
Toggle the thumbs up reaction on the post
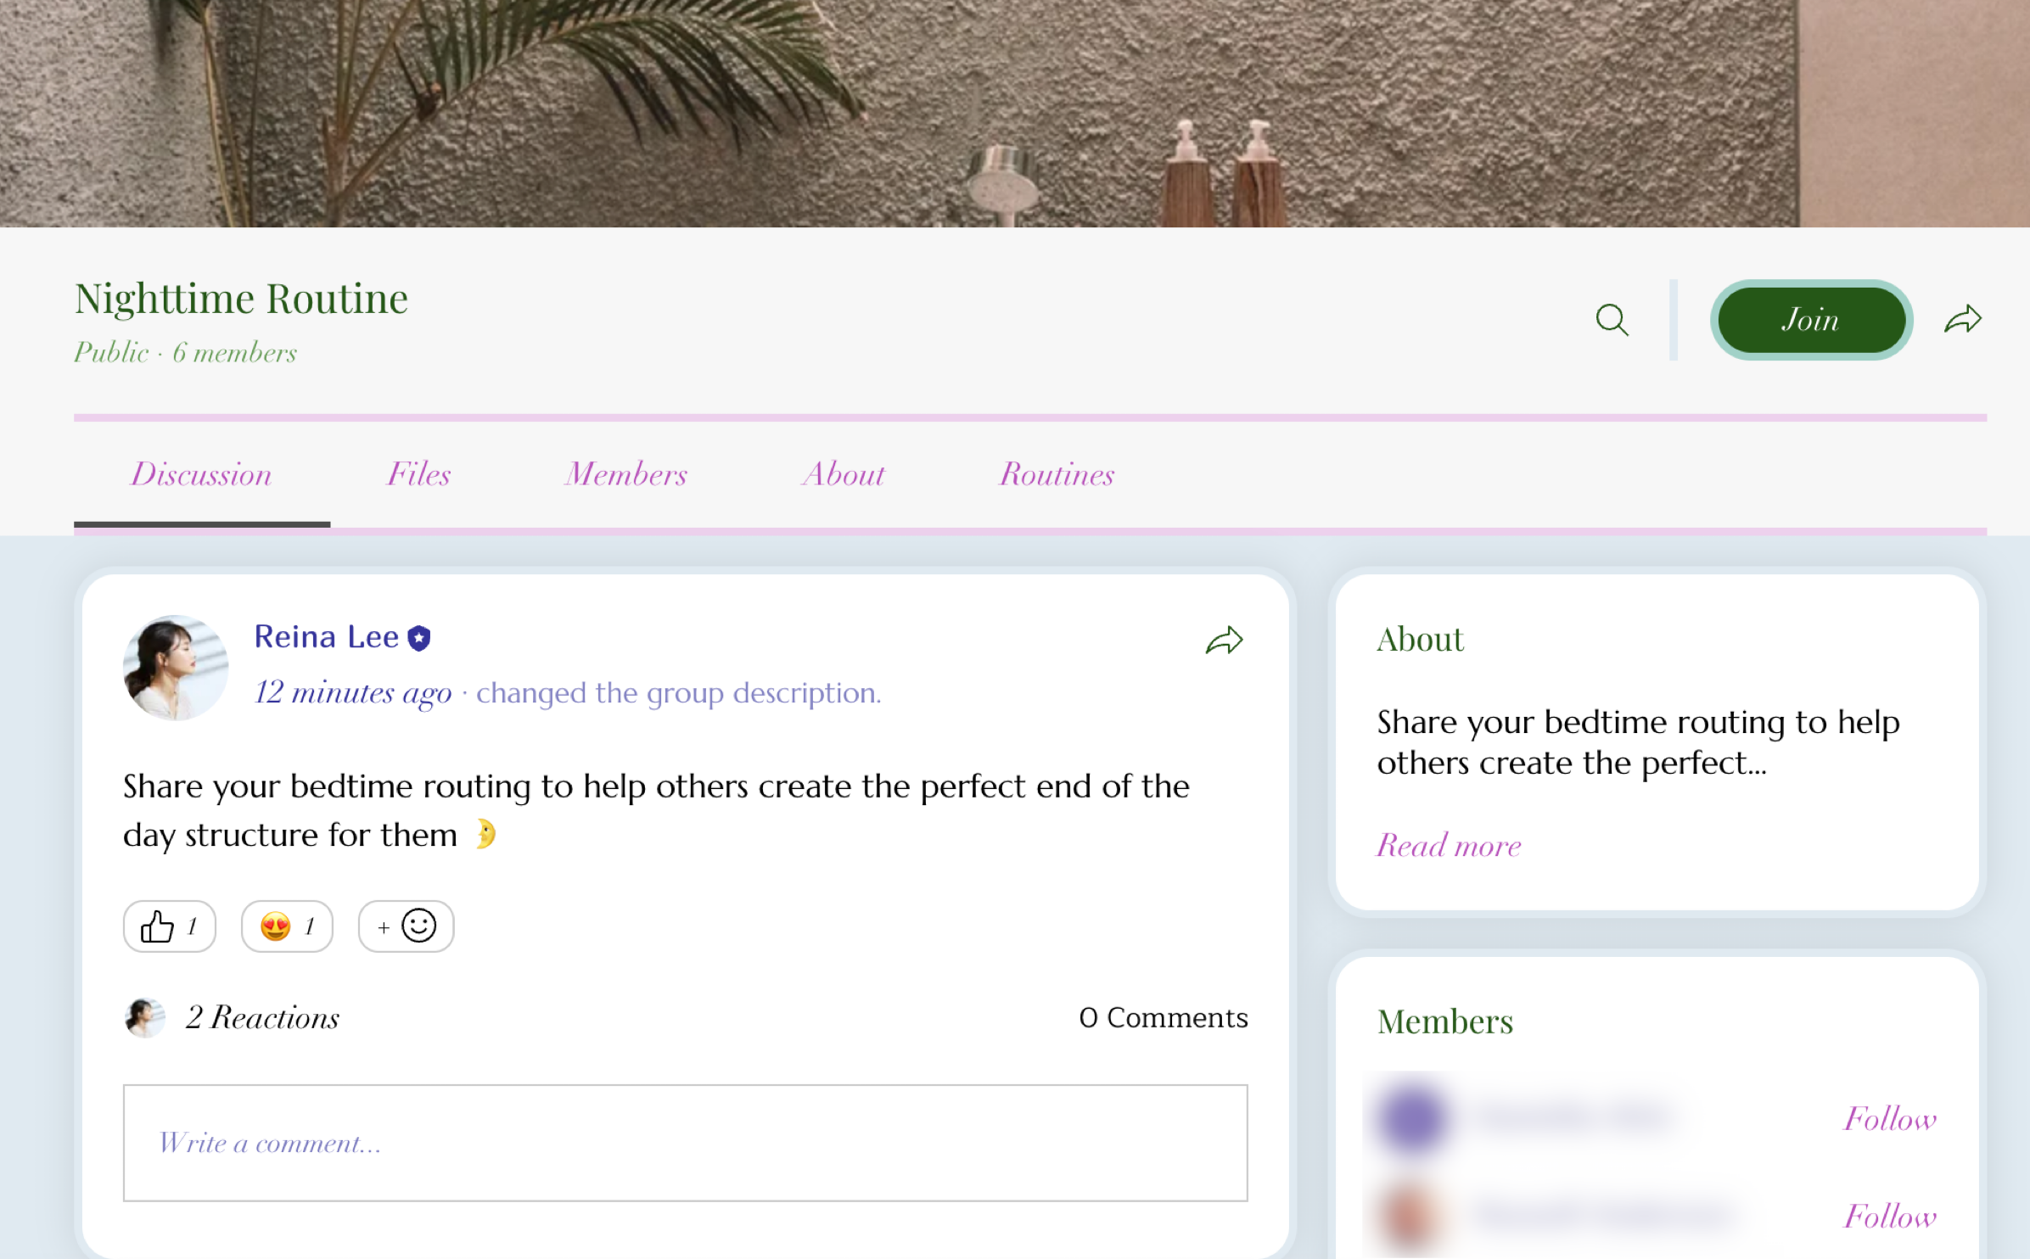(169, 926)
